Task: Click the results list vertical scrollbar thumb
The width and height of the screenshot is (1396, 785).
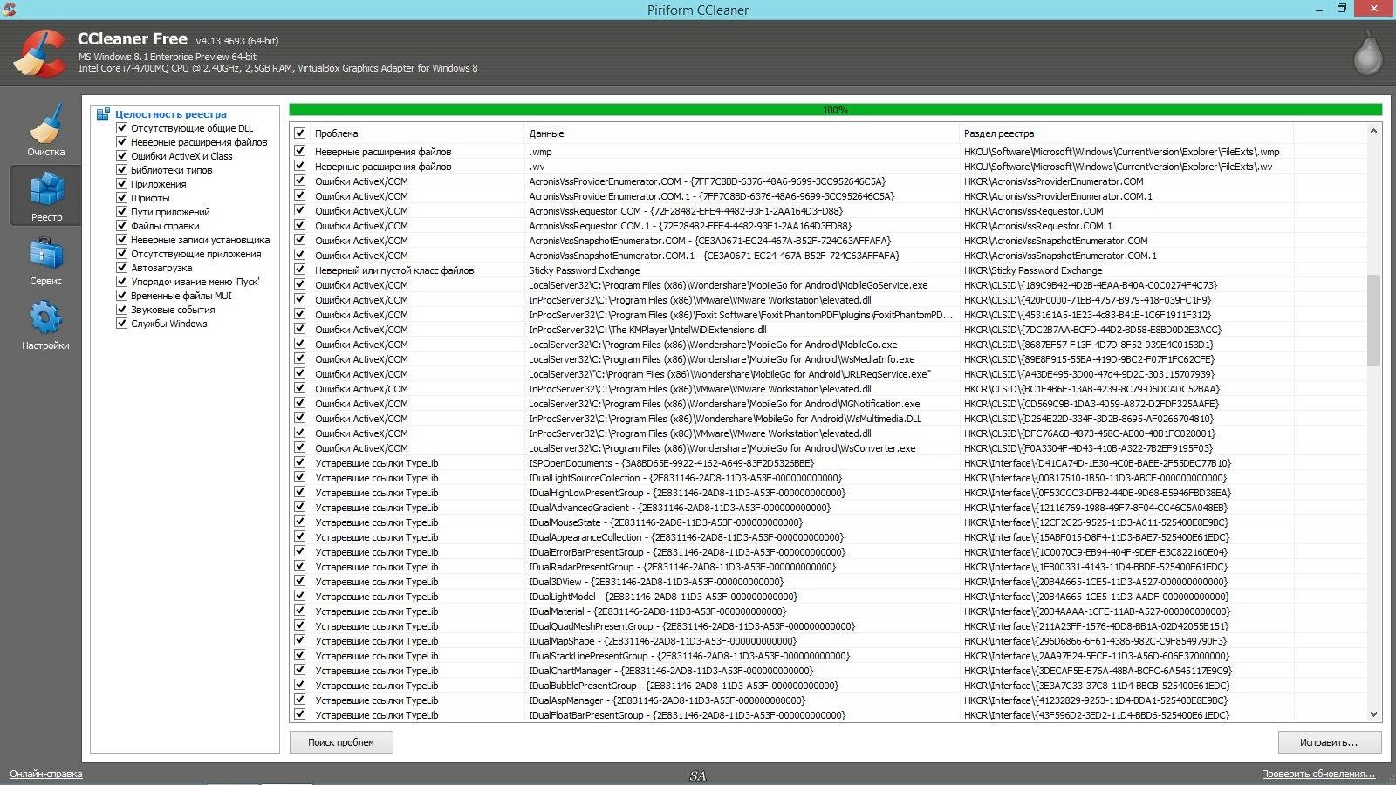Action: 1373,320
